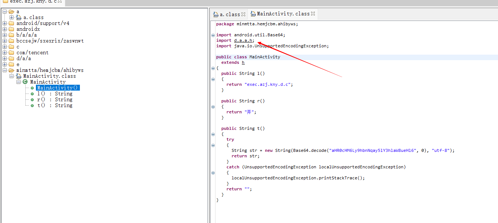The image size is (498, 223).
Task: Fold the MainActivity class body
Action: (x=213, y=68)
